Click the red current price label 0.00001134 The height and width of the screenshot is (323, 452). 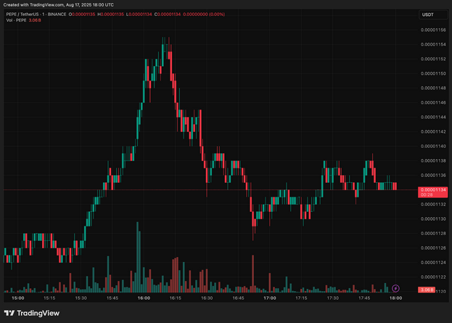[432, 192]
